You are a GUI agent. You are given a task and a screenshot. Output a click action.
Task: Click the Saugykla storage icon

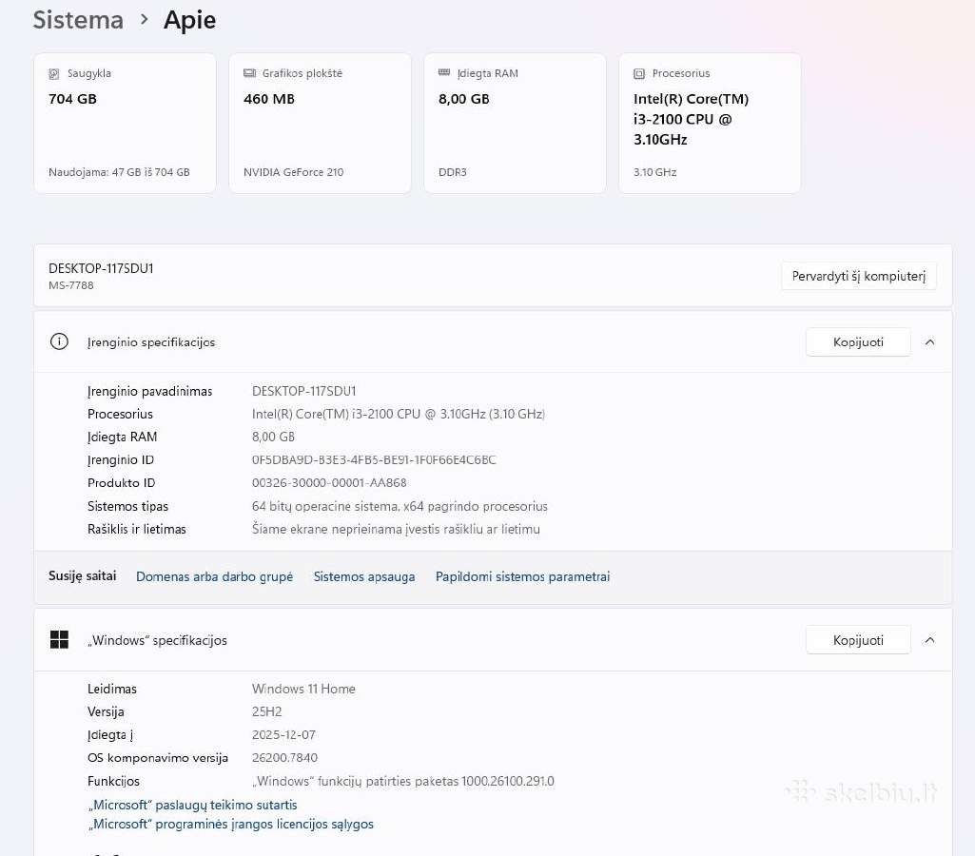pyautogui.click(x=54, y=73)
